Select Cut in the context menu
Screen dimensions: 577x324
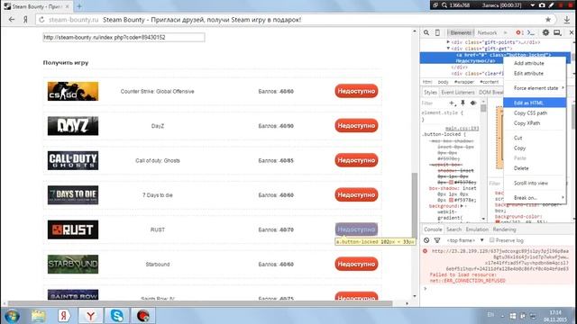click(x=535, y=138)
